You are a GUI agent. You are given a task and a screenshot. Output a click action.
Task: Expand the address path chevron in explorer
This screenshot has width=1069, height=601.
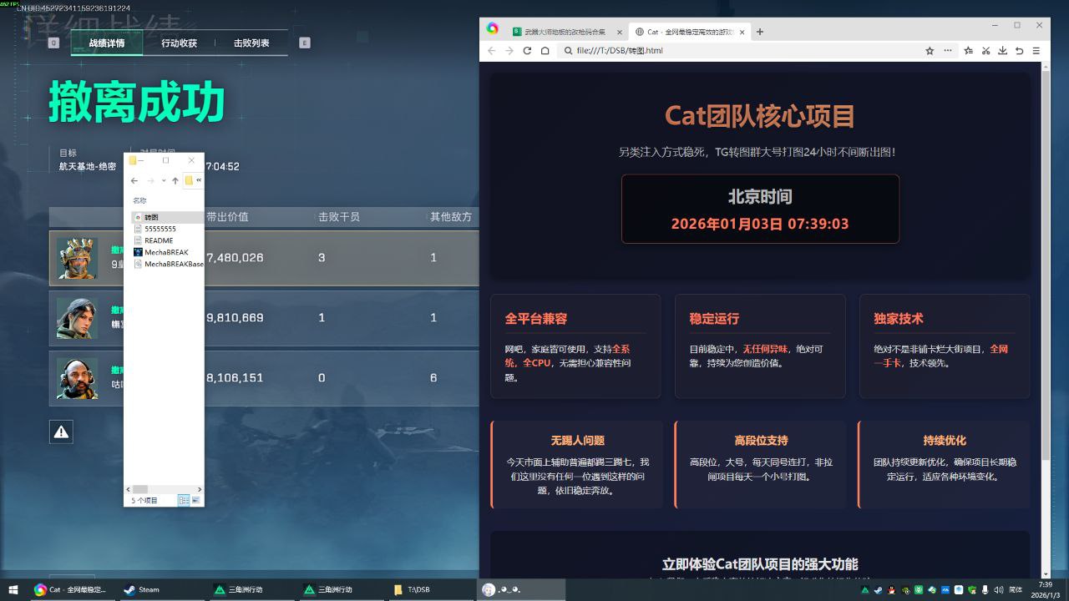click(x=199, y=180)
